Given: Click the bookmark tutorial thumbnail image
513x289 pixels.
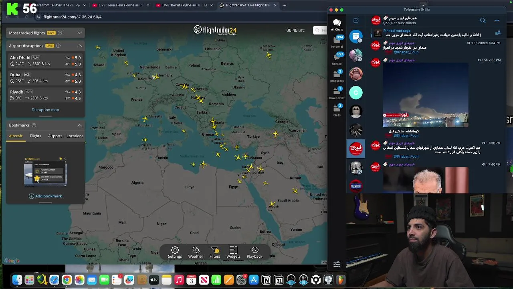Looking at the screenshot, I should [45, 171].
